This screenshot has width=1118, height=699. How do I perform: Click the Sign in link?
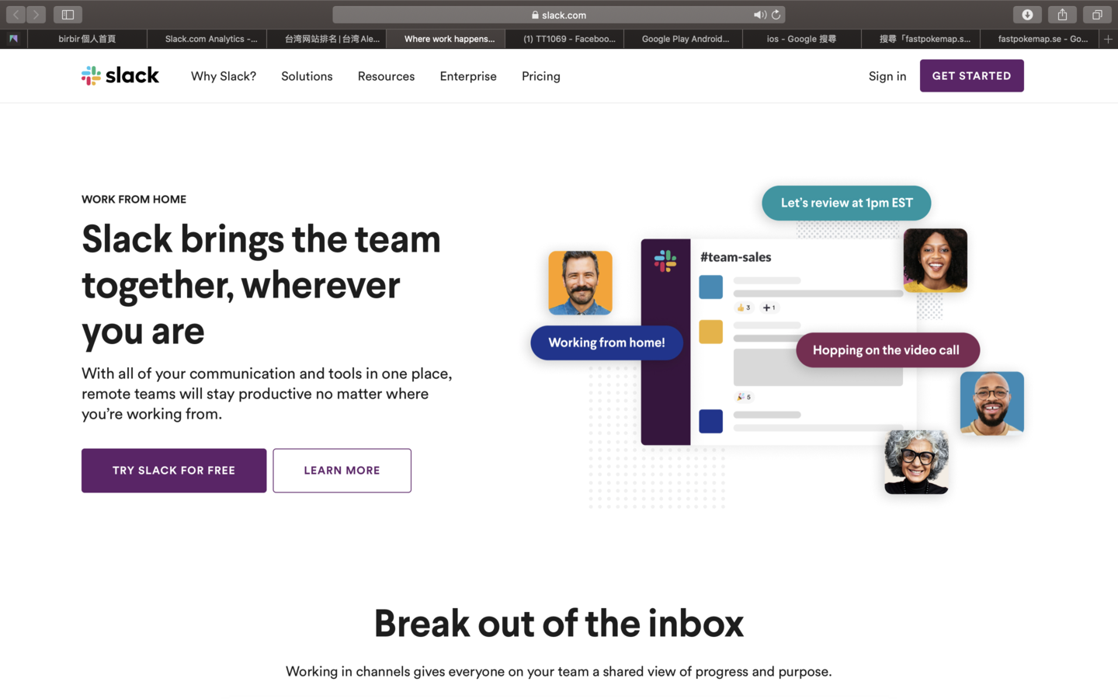point(887,76)
